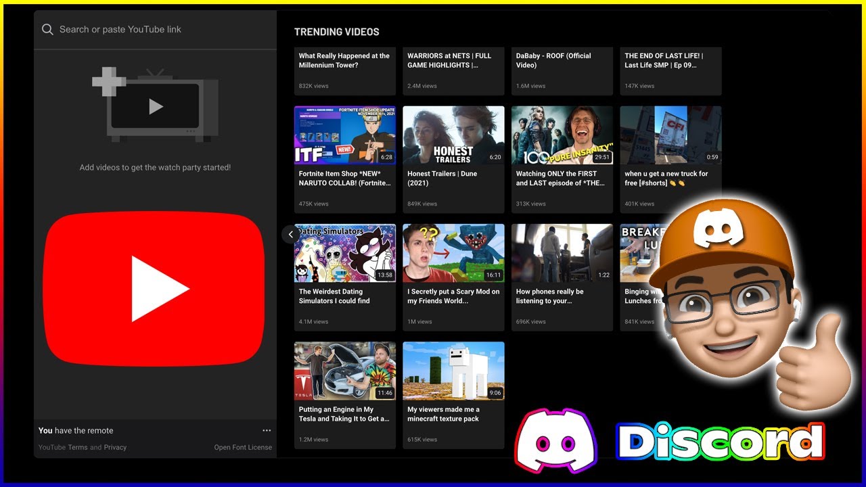The image size is (866, 487).
Task: Click the 6:28 duration badge on Fortnite video
Action: 386,157
